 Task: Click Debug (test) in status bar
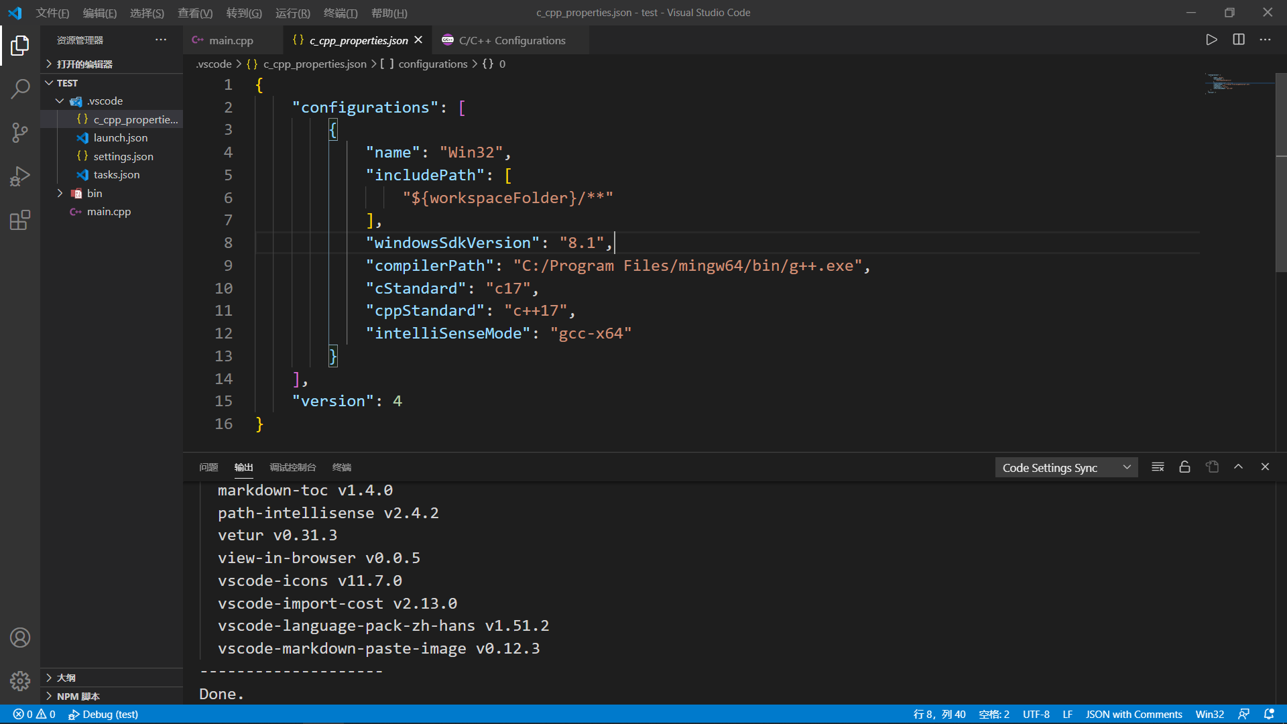click(103, 715)
